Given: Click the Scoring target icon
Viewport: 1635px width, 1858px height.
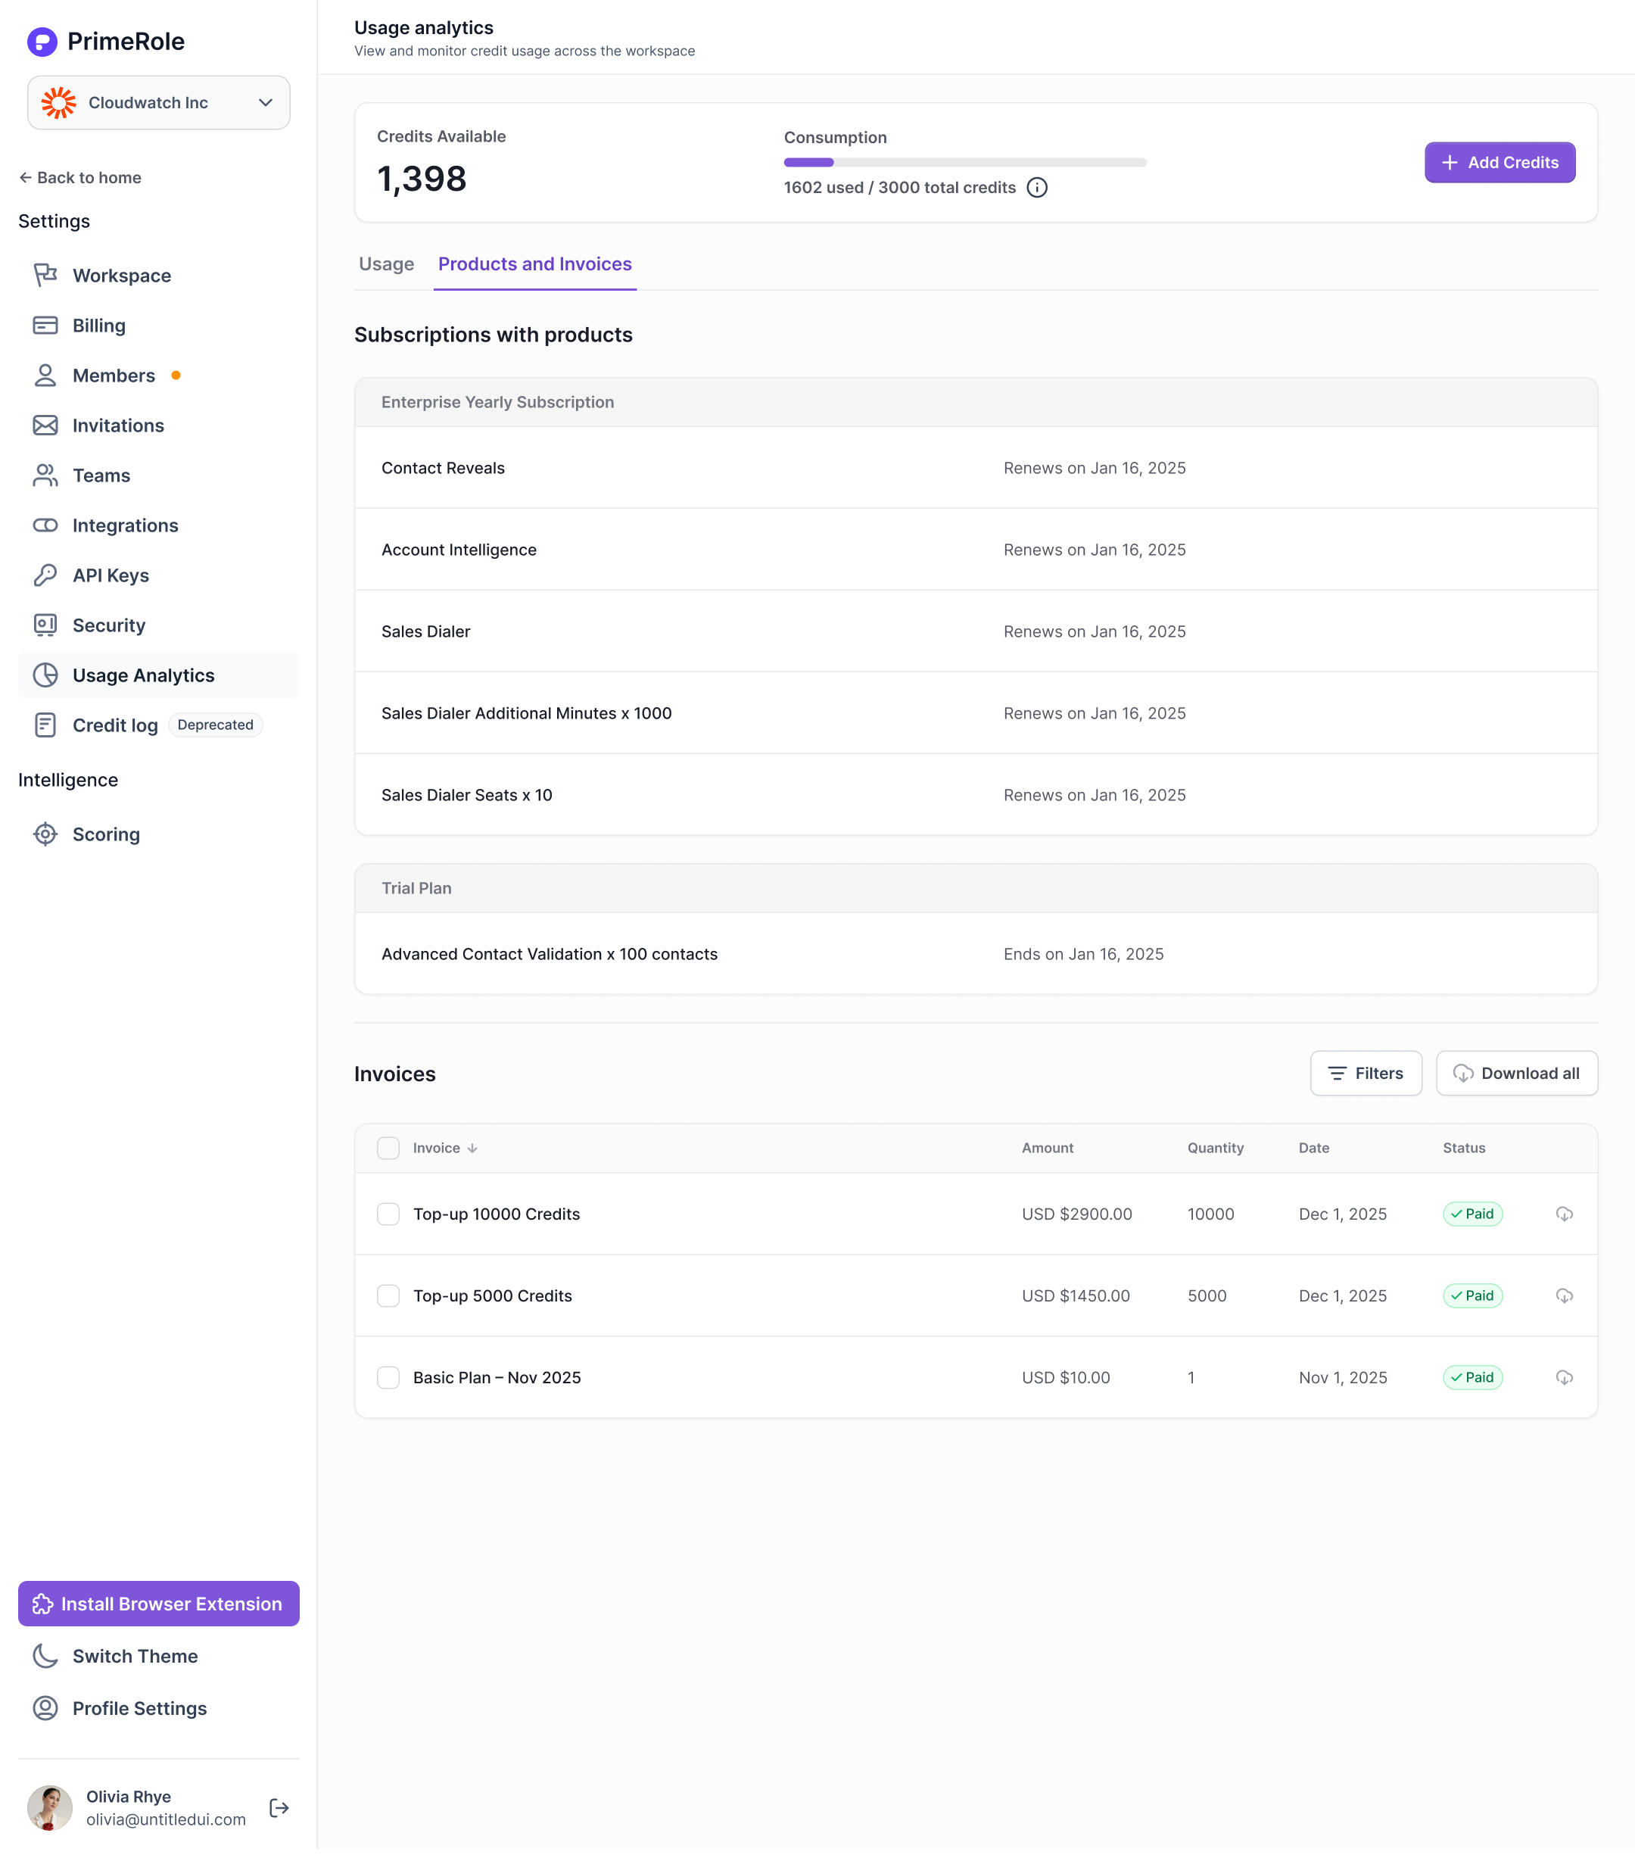Looking at the screenshot, I should 45,834.
